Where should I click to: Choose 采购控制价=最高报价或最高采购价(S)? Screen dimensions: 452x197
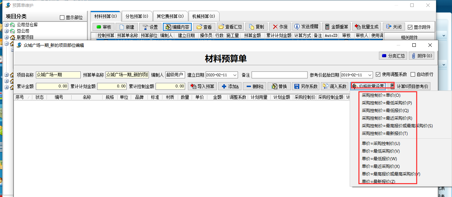(397, 126)
